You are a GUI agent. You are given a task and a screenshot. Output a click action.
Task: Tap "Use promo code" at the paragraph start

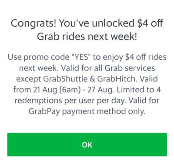(x=38, y=57)
